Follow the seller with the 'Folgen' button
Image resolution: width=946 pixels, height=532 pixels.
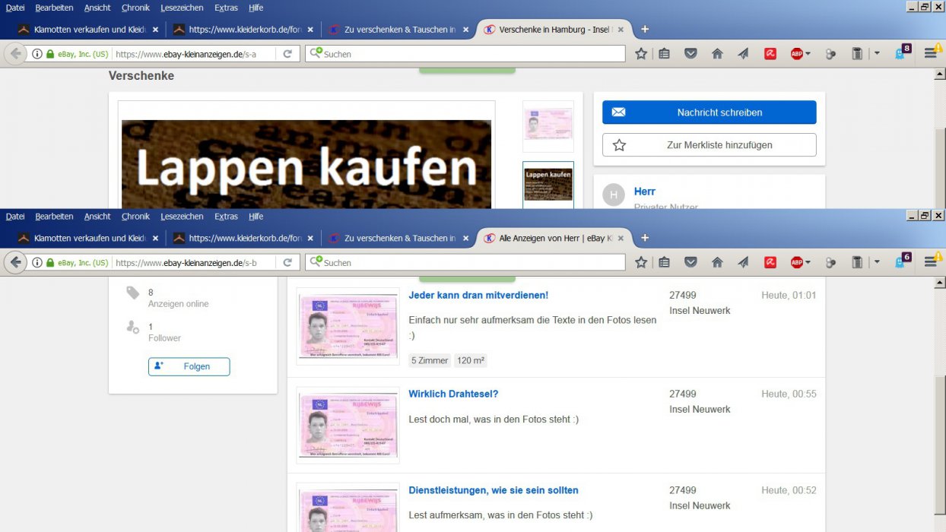189,366
